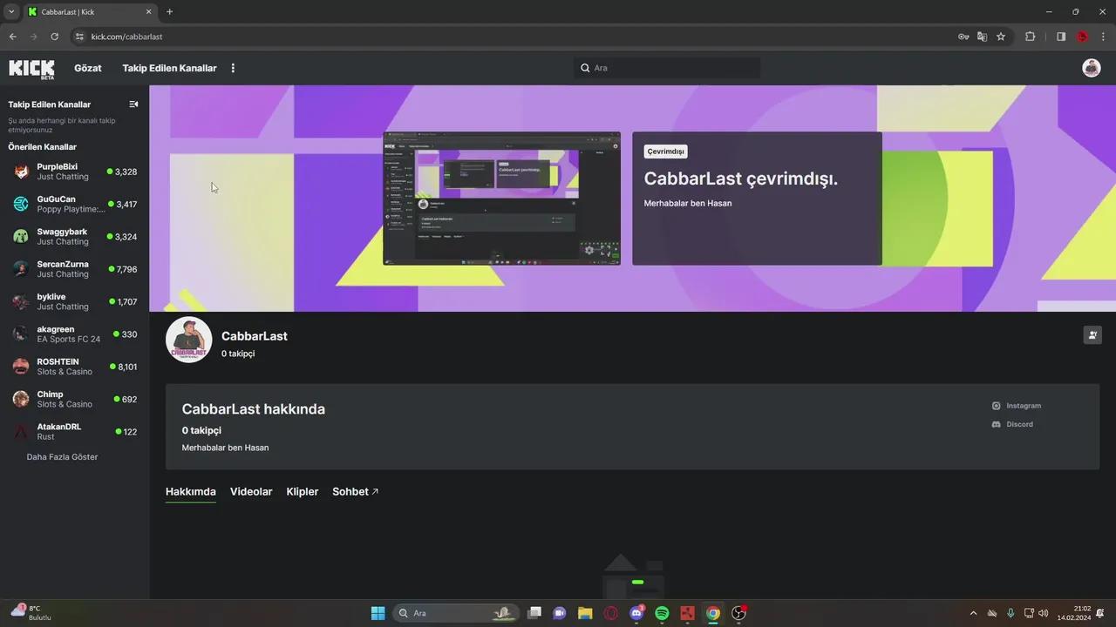Open volume control in system tray

[1044, 613]
